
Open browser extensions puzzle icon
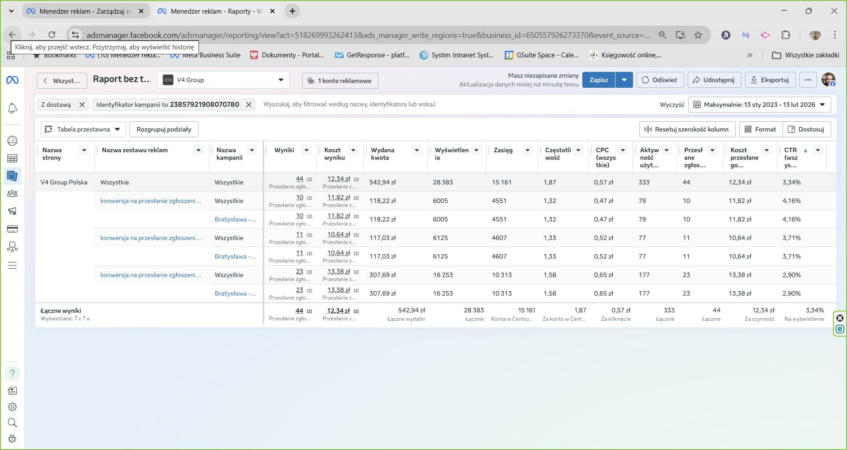786,35
